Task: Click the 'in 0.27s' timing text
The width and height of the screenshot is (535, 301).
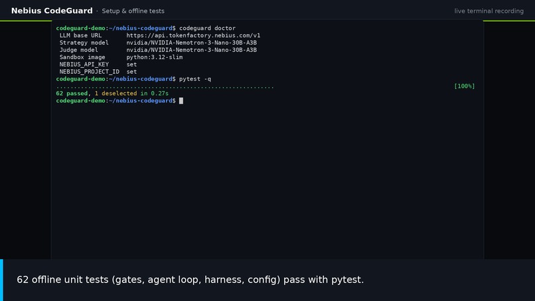Action: (x=155, y=93)
